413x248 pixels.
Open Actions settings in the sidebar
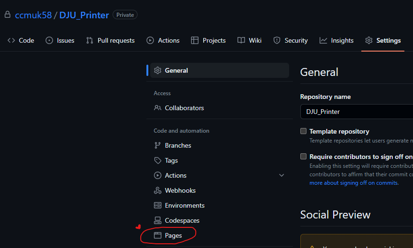[176, 175]
